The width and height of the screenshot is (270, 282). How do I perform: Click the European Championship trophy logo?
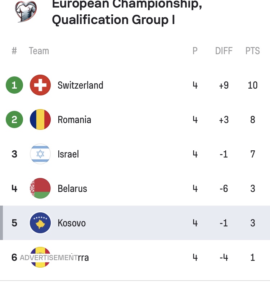[x=26, y=11]
